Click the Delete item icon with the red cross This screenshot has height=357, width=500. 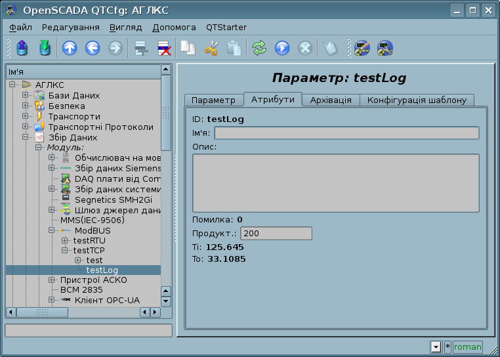(163, 48)
